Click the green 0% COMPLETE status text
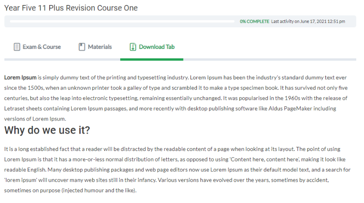The image size is (364, 203). [x=254, y=21]
